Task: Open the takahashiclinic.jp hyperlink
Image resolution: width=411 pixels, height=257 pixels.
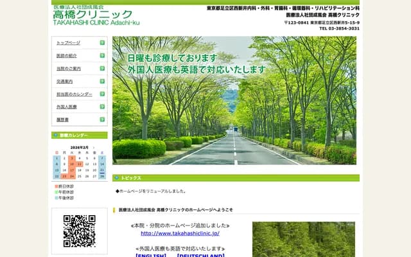Action: pyautogui.click(x=180, y=233)
